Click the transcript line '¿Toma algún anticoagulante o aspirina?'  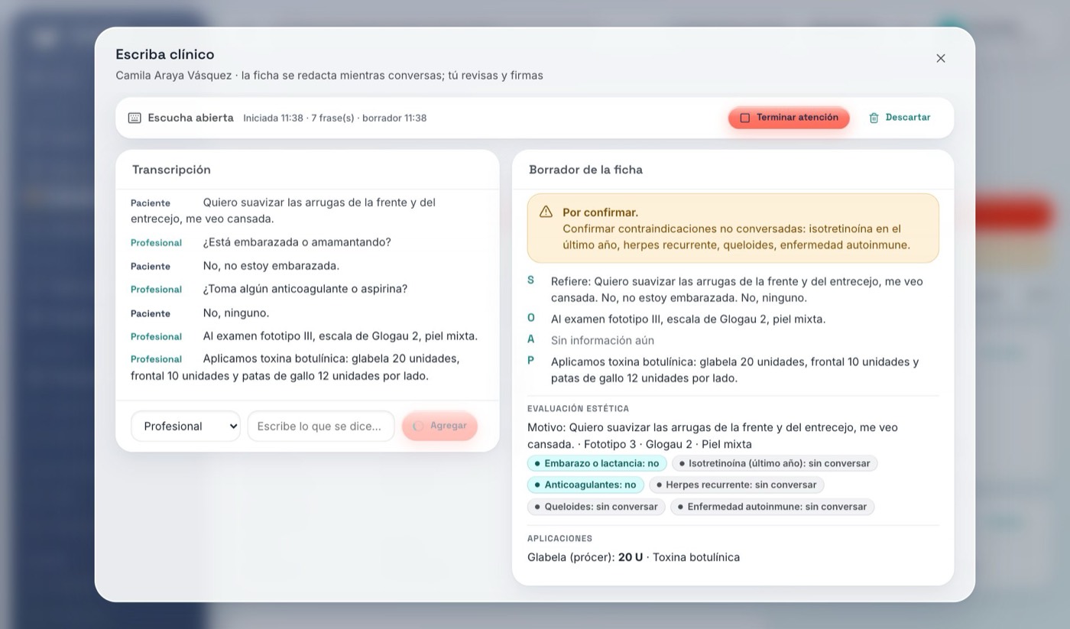(305, 289)
